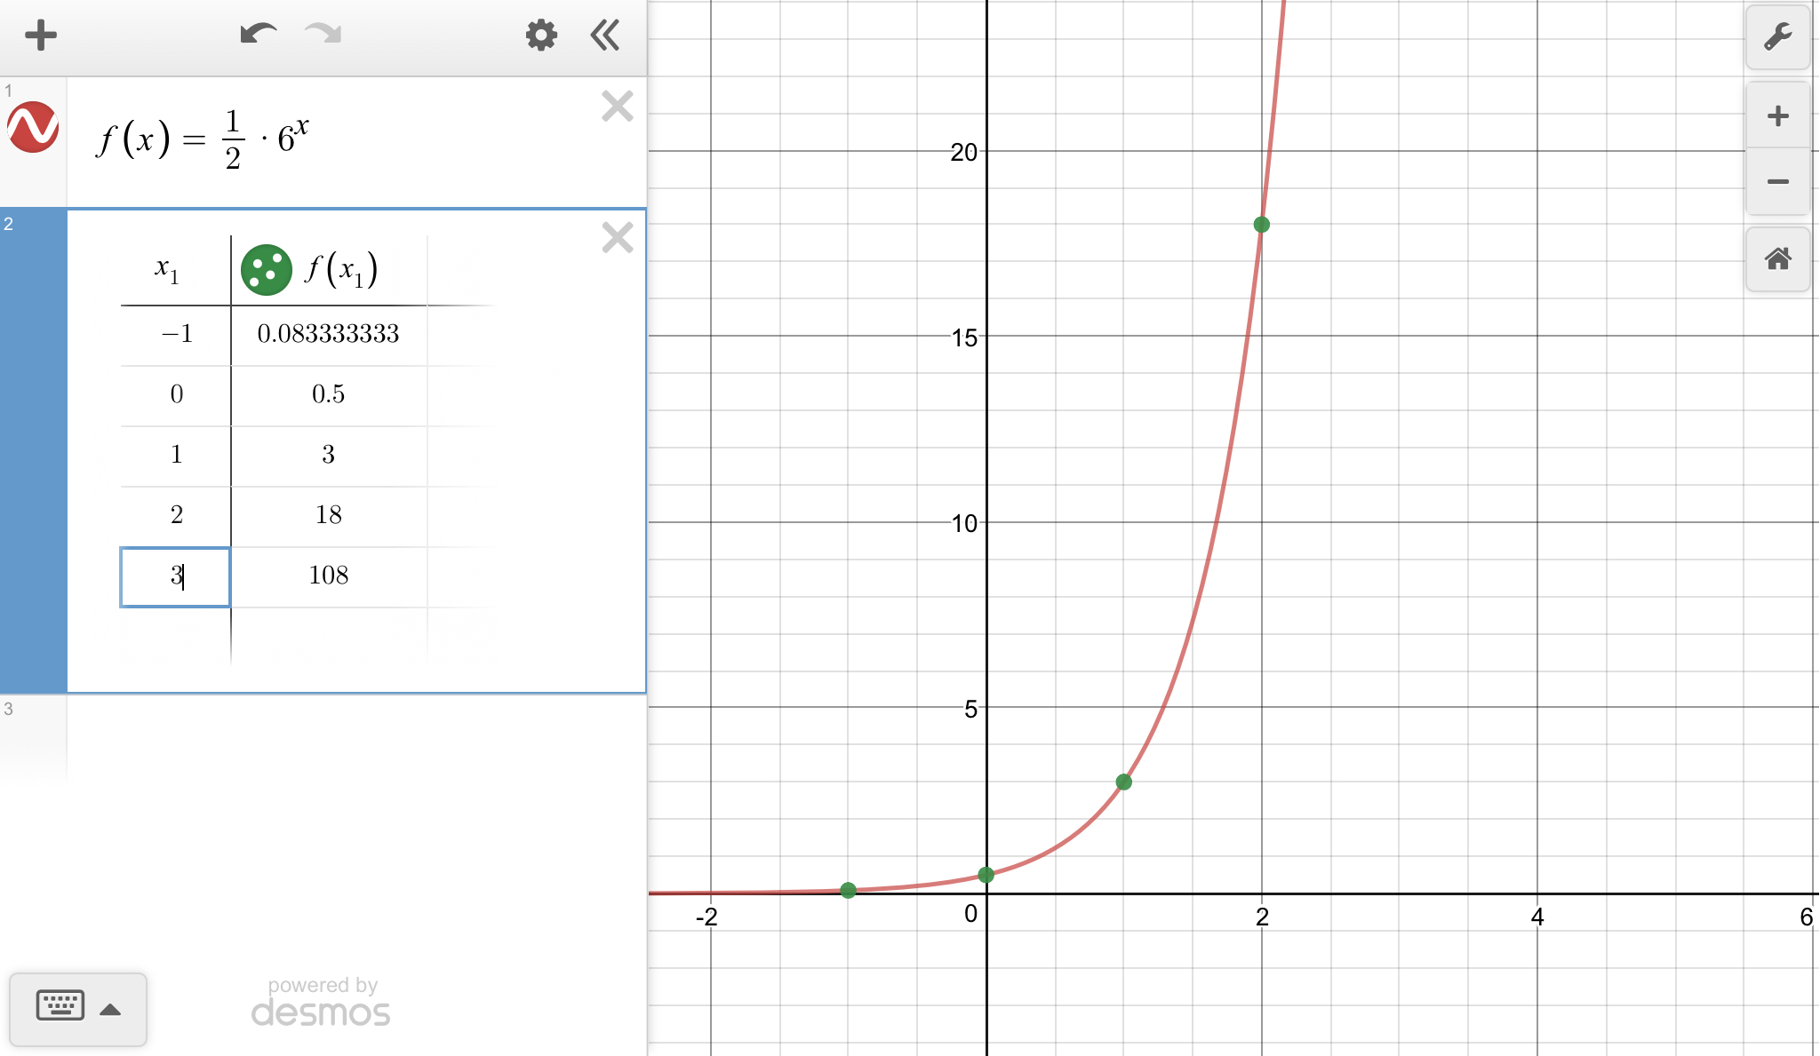
Task: Delete the f(x) expression
Action: click(x=617, y=107)
